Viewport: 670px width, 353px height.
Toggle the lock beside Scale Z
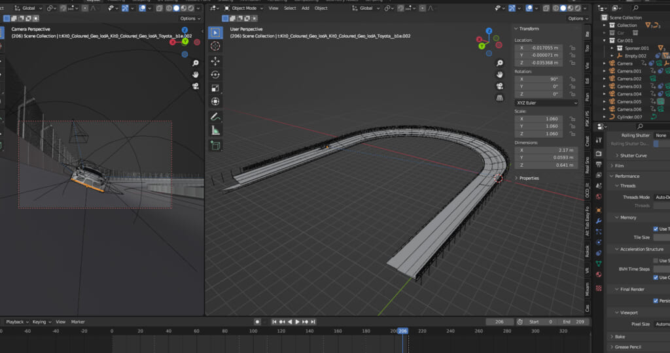(572, 133)
